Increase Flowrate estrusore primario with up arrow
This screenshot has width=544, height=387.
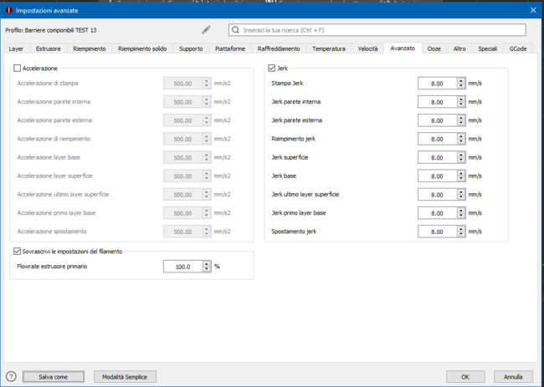point(207,263)
